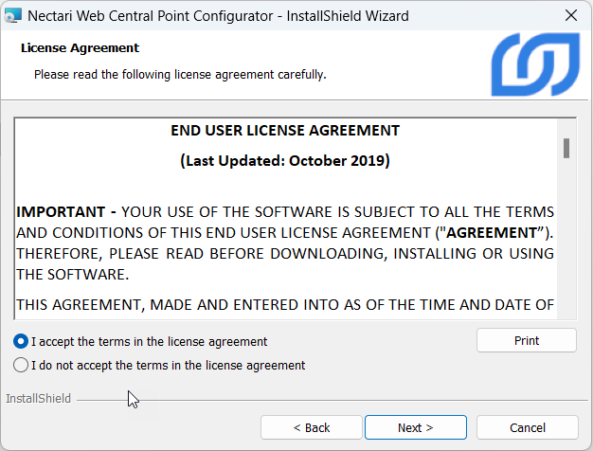Click the bold "IMPORTANT" word in the license

pyautogui.click(x=58, y=211)
